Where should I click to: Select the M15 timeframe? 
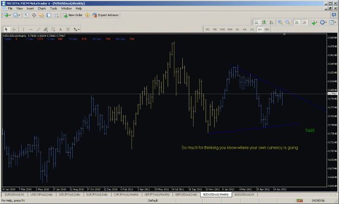click(x=222, y=29)
